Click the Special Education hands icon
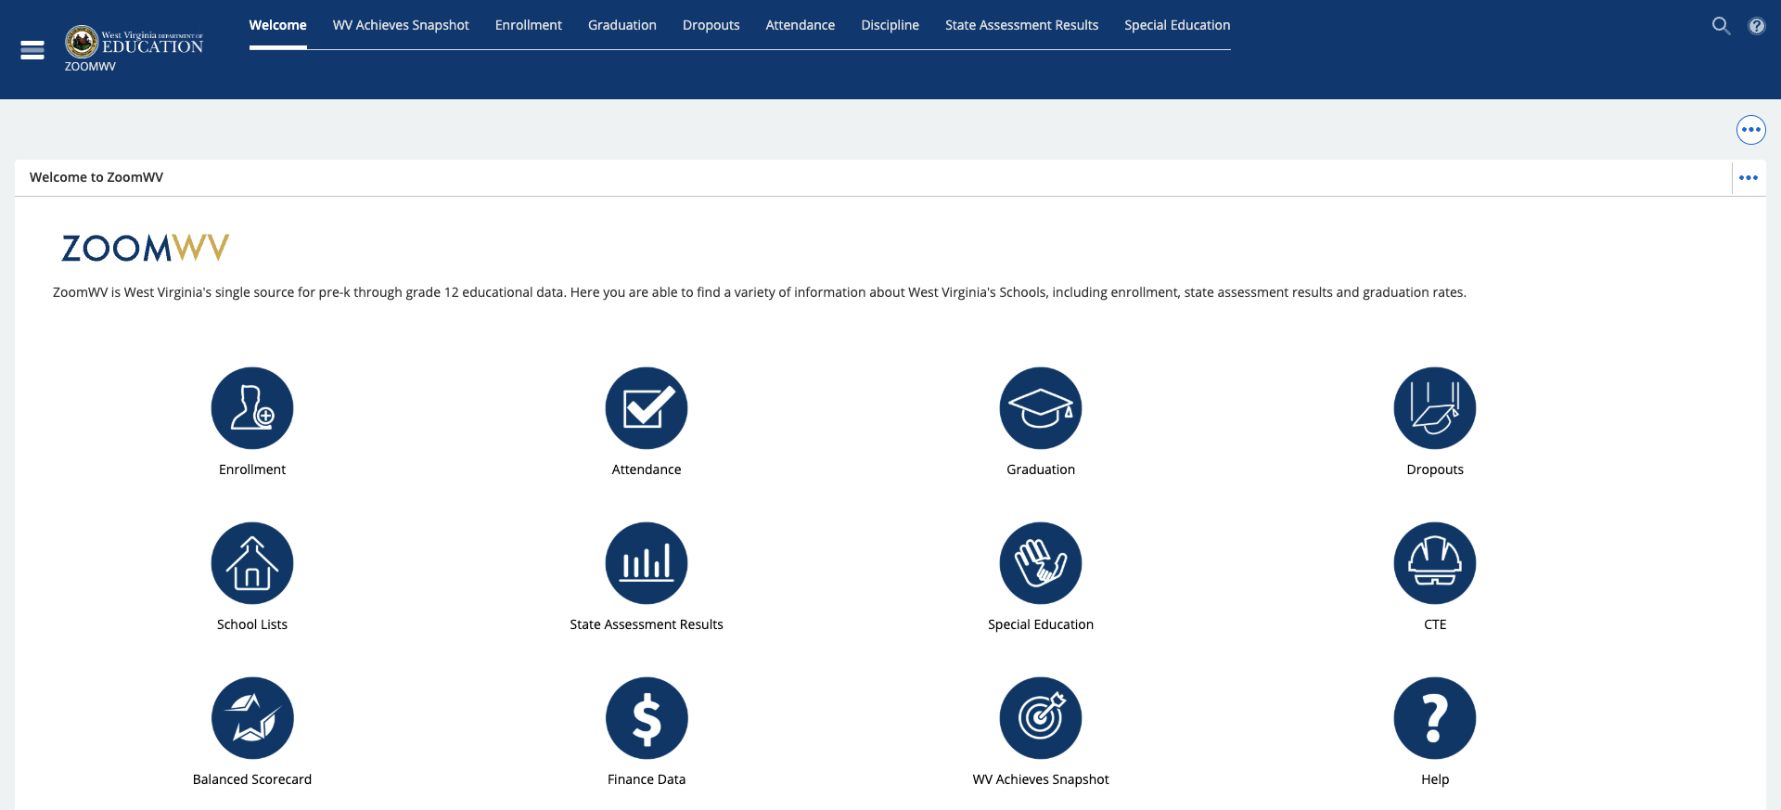 point(1041,563)
